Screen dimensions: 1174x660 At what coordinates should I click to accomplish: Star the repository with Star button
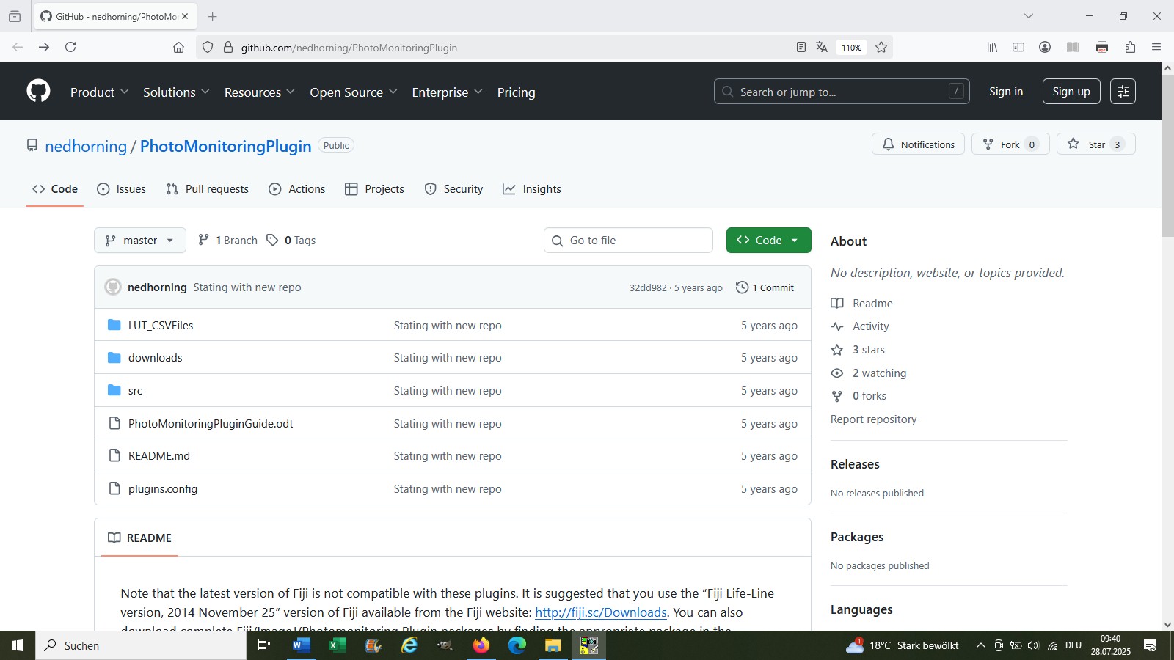[1096, 144]
